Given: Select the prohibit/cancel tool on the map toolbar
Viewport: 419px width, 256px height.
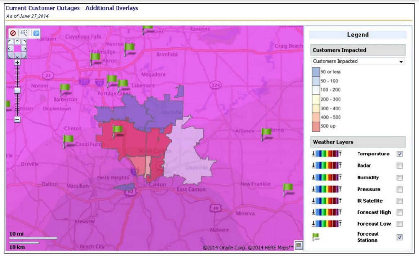Looking at the screenshot, I should 13,33.
